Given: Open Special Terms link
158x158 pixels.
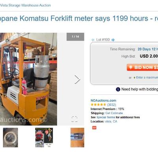Looking at the screenshot, I should (x=106, y=117).
